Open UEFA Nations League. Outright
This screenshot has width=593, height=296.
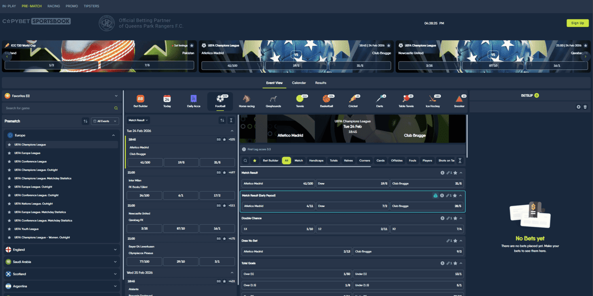pyautogui.click(x=34, y=204)
